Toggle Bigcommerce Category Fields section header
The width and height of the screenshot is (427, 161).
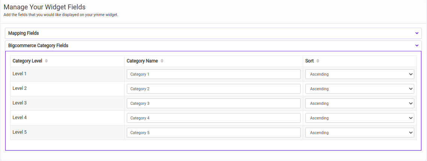click(38, 45)
